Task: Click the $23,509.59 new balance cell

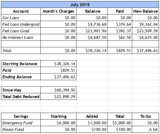Action: pos(145,31)
